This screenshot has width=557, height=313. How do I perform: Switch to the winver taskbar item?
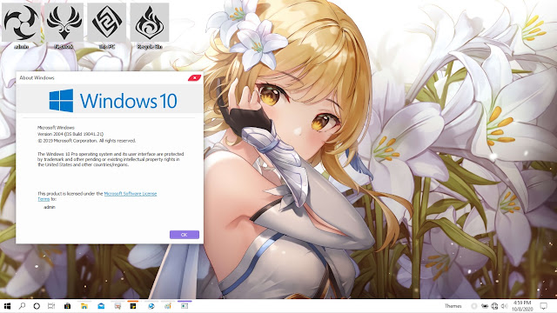click(185, 306)
